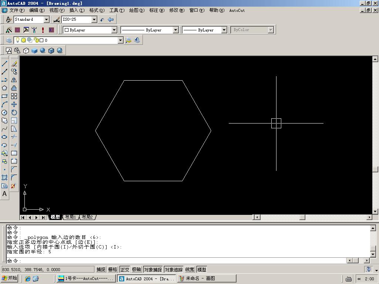Open the ISO-25 dimension style dropdown

pos(94,20)
